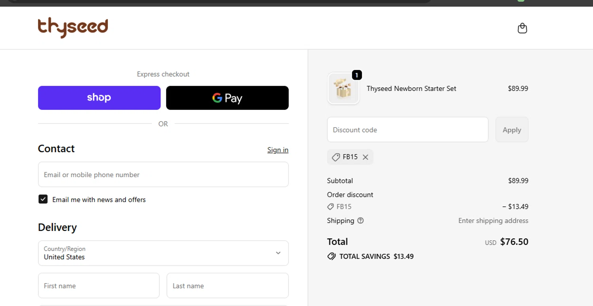Focus the Discount code field
593x306 pixels.
(408, 130)
